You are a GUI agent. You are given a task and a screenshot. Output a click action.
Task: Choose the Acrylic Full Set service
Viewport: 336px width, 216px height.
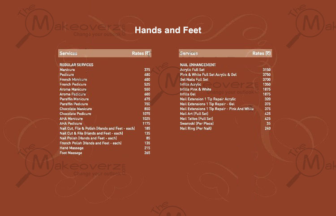click(192, 70)
